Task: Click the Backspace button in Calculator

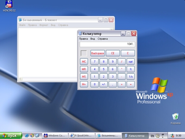Action: (x=98, y=53)
